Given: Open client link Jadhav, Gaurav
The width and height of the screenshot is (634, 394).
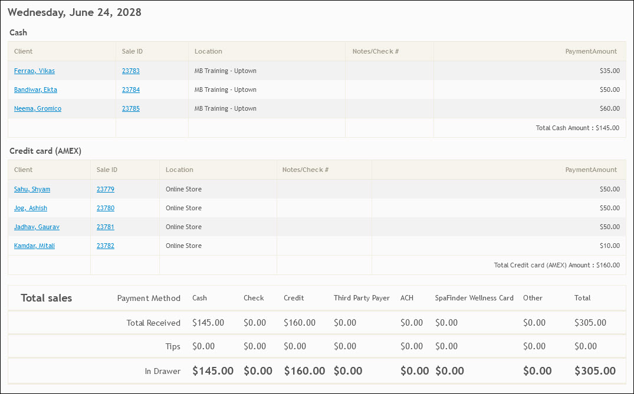Looking at the screenshot, I should coord(37,227).
